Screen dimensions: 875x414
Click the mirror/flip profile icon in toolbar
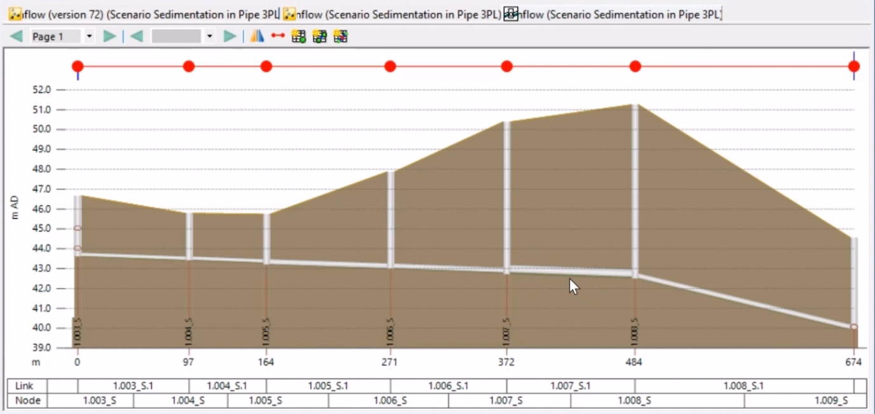pyautogui.click(x=257, y=36)
